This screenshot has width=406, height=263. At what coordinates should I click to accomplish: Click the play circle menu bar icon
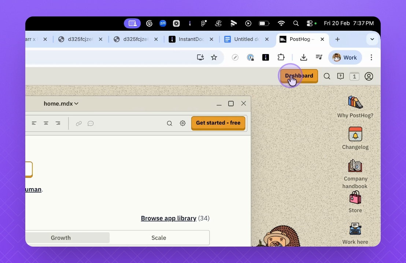tap(248, 23)
